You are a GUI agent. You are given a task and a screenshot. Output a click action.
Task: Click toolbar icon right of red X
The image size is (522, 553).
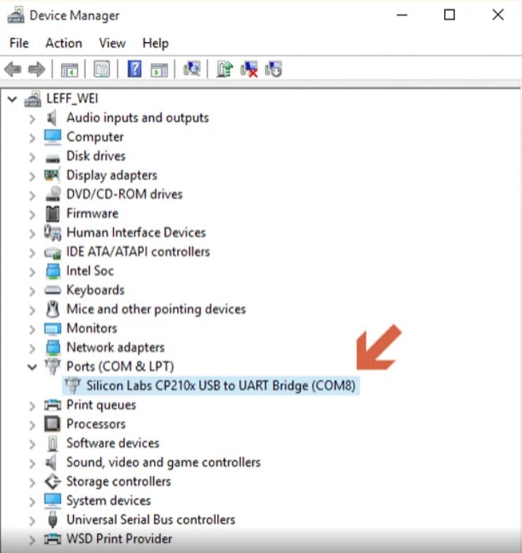(273, 69)
